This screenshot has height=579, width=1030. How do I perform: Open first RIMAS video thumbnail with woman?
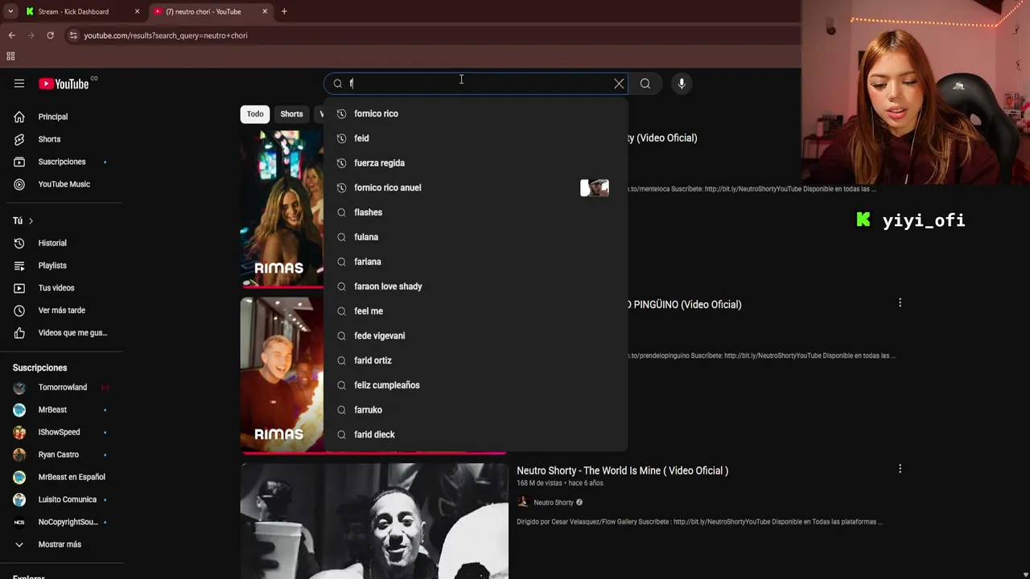tap(282, 209)
